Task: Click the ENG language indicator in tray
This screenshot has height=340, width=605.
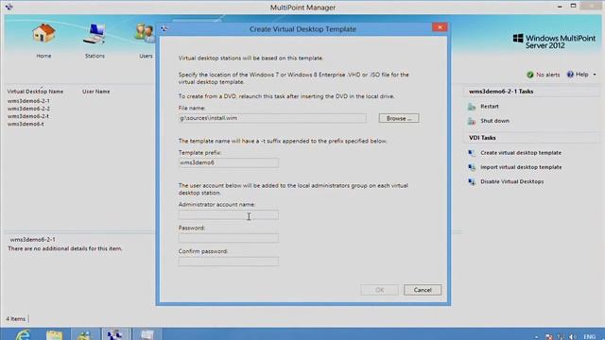Action: pos(589,337)
